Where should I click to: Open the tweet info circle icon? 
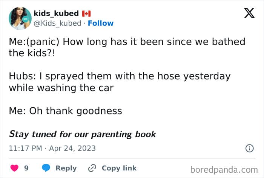click(249, 149)
